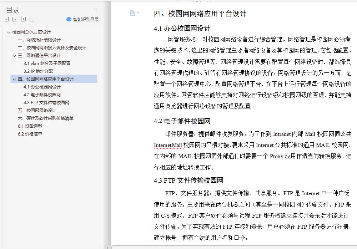Click the horizontal scrollbar at the document bottom
The height and width of the screenshot is (249, 357).
234,248
